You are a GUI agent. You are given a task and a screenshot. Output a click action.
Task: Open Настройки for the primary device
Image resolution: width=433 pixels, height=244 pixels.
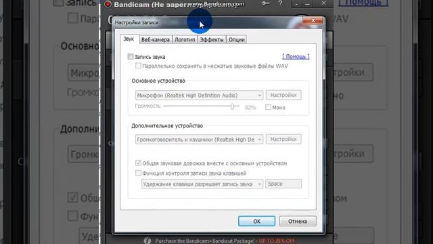click(x=283, y=95)
